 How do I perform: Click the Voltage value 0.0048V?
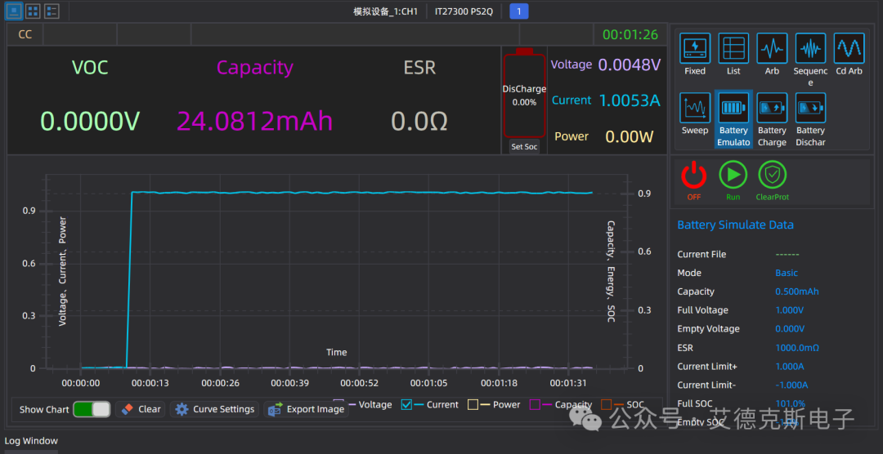point(629,65)
